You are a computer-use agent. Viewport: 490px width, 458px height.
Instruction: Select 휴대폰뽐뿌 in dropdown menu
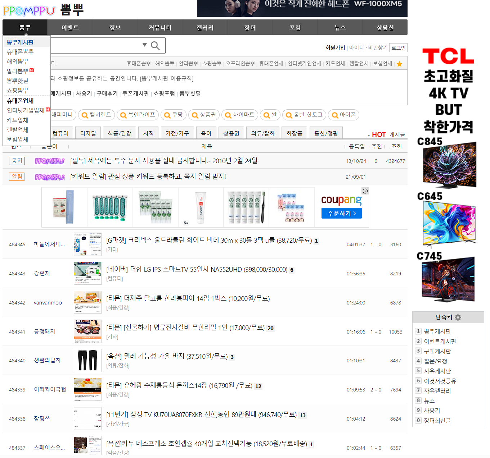pos(20,52)
